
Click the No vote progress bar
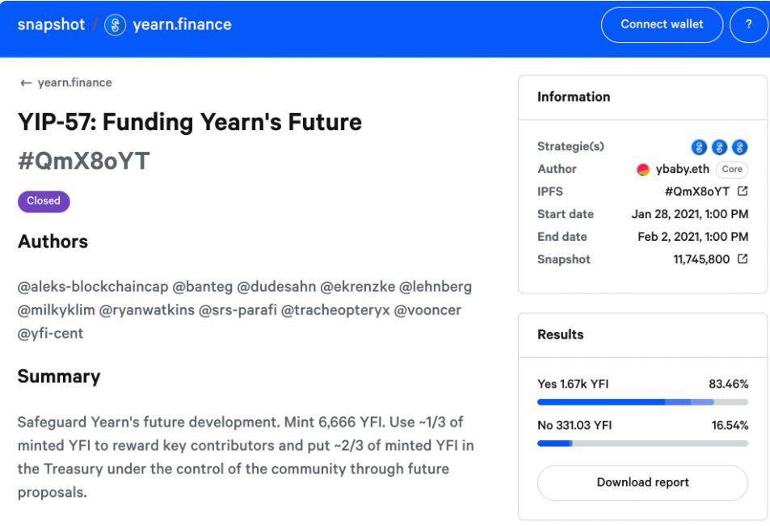(642, 443)
